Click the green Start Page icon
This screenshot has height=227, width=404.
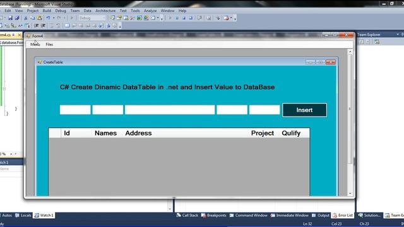pyautogui.click(x=140, y=18)
